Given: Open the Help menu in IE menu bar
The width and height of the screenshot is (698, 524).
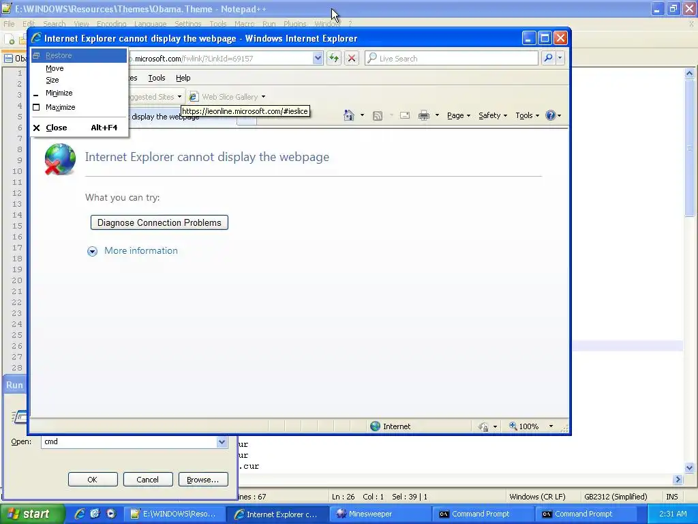Looking at the screenshot, I should point(183,78).
